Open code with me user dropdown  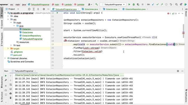pos(90,5)
